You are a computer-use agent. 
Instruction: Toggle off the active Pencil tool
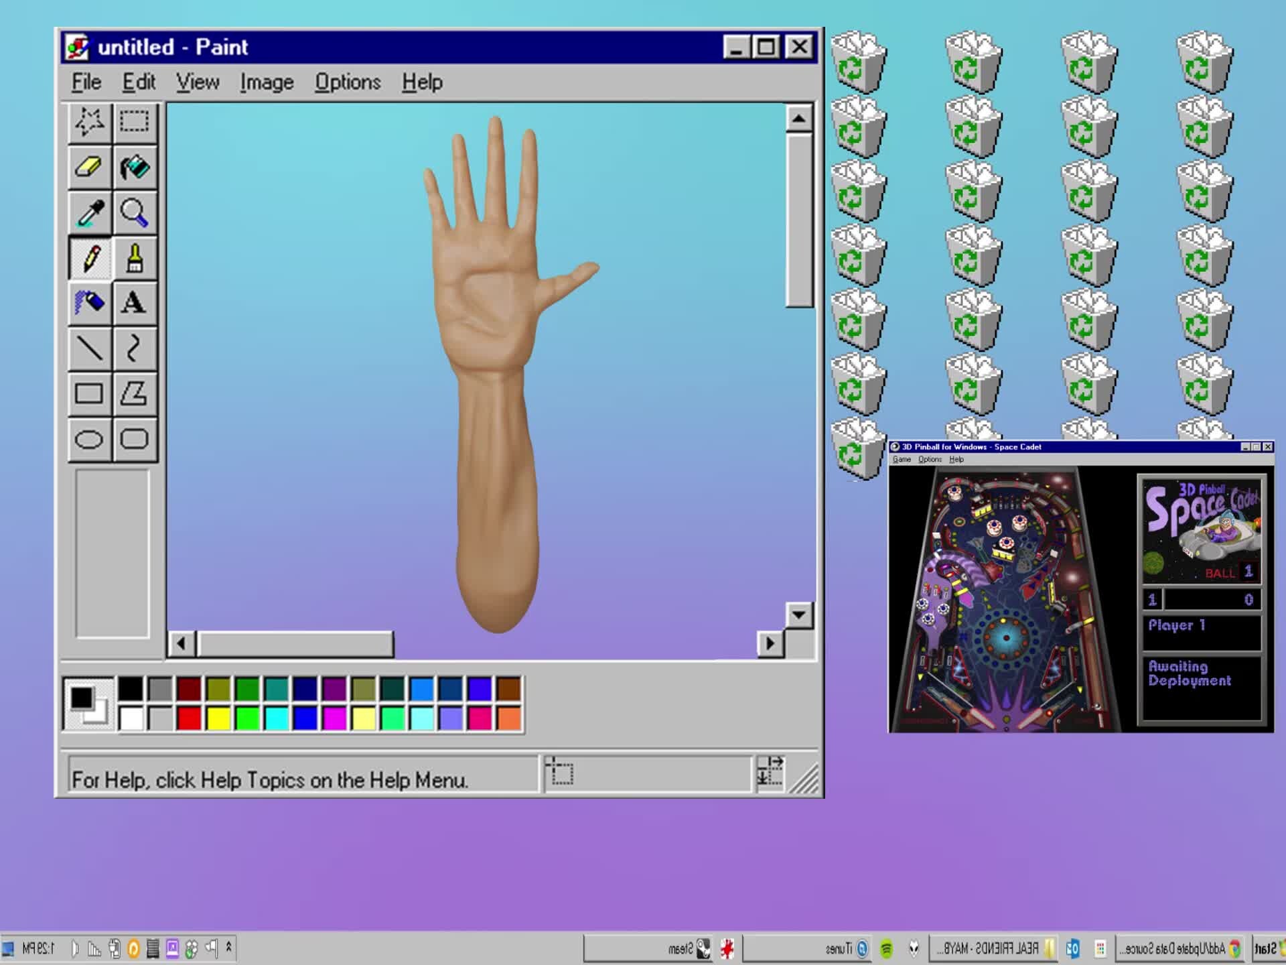89,257
